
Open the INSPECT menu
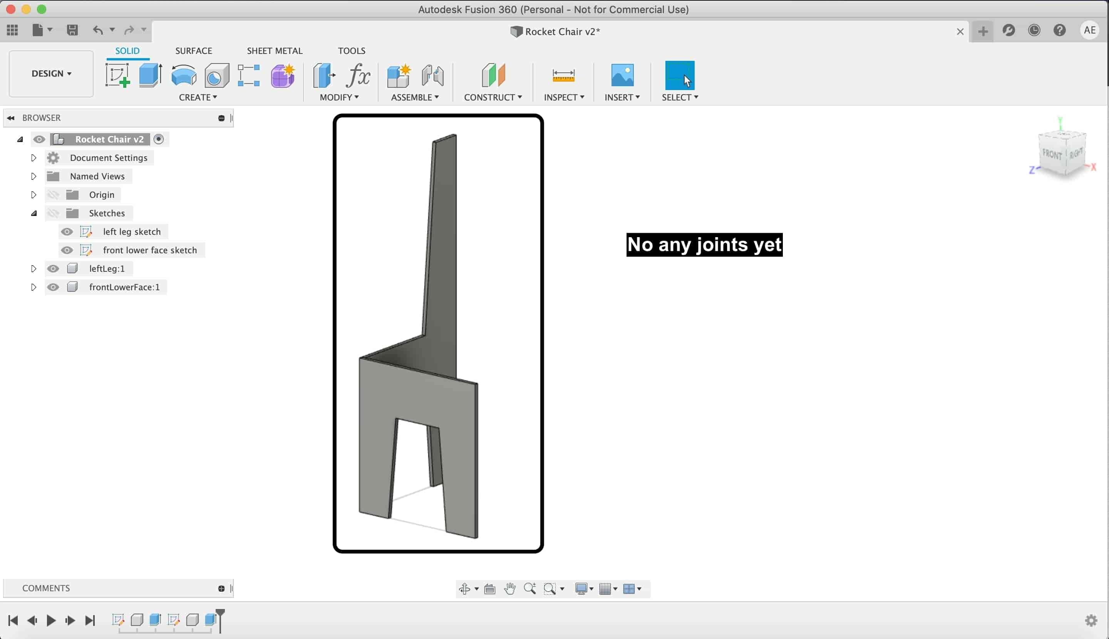564,97
